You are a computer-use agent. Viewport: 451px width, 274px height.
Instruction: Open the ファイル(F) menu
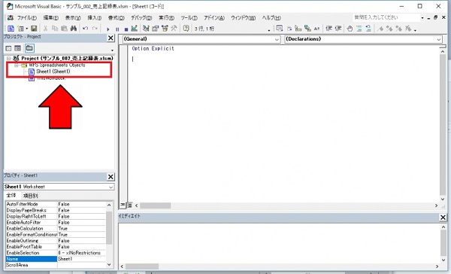(x=26, y=17)
